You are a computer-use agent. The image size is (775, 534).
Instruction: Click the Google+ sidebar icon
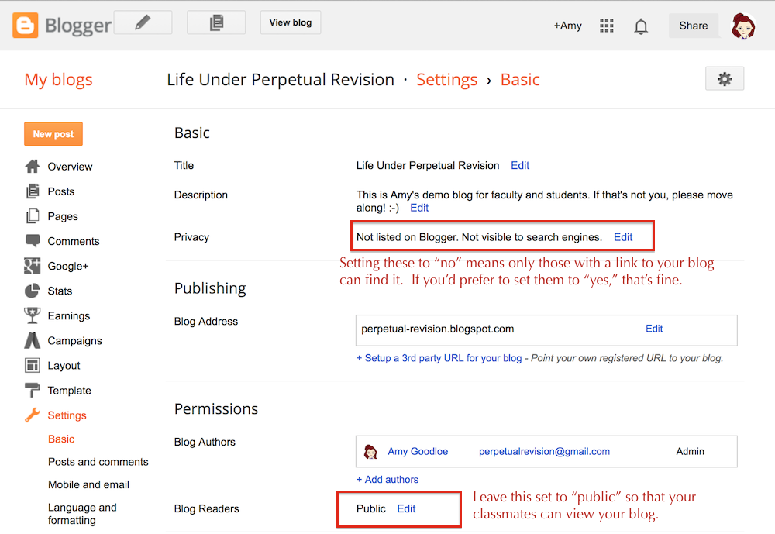coord(33,266)
